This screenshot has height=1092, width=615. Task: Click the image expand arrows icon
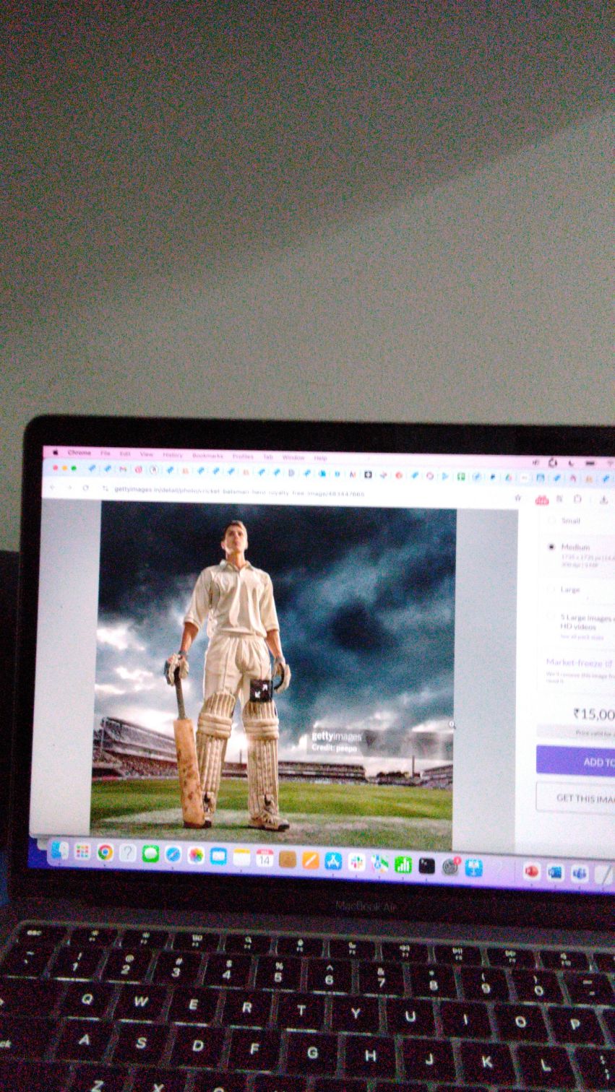261,690
